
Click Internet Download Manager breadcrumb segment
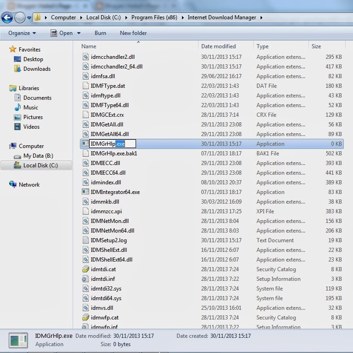(x=222, y=17)
